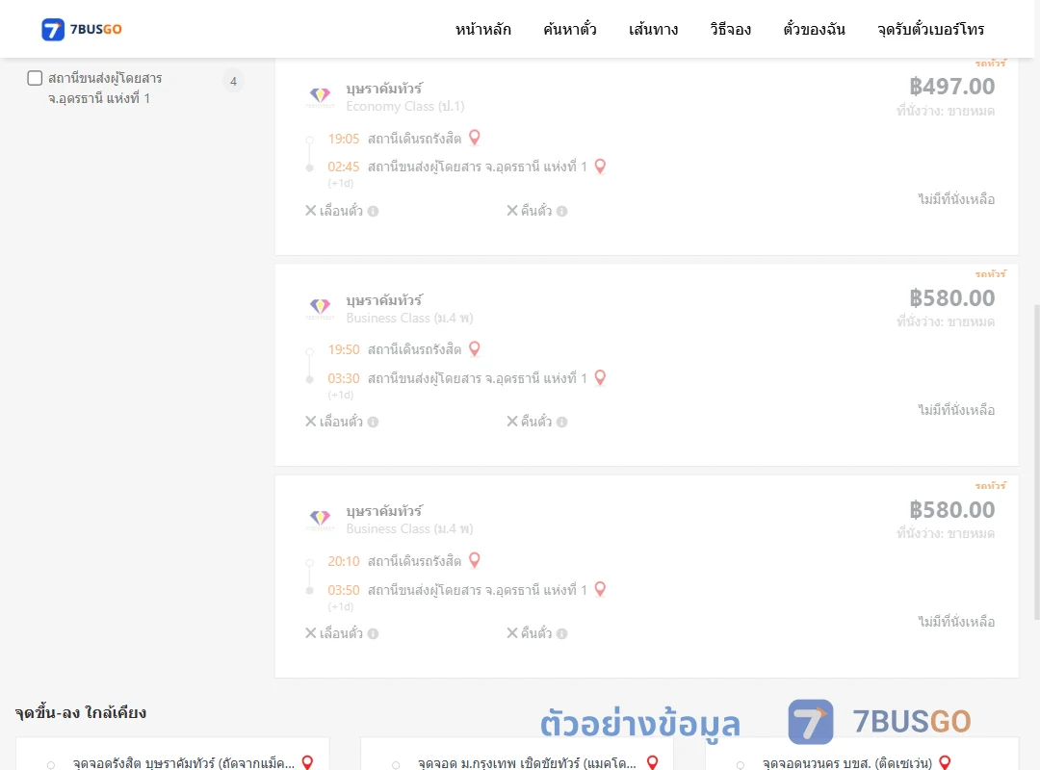
Task: Open map pin for 02:45 arrival station
Action: click(600, 166)
